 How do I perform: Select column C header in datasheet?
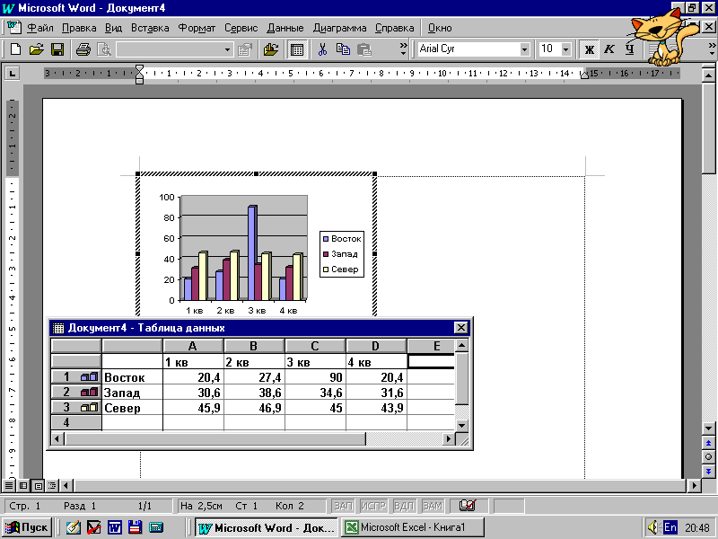coord(315,346)
